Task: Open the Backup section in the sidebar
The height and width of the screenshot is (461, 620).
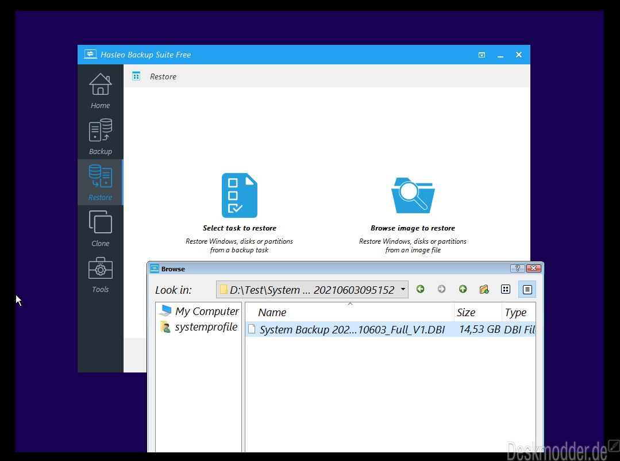Action: [x=100, y=137]
